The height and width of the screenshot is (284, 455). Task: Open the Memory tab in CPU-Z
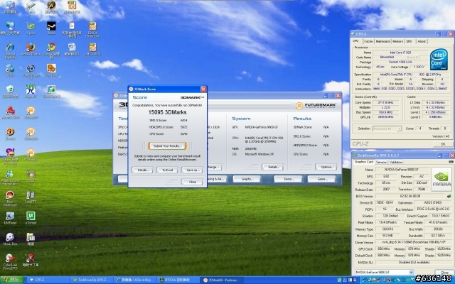(x=397, y=41)
